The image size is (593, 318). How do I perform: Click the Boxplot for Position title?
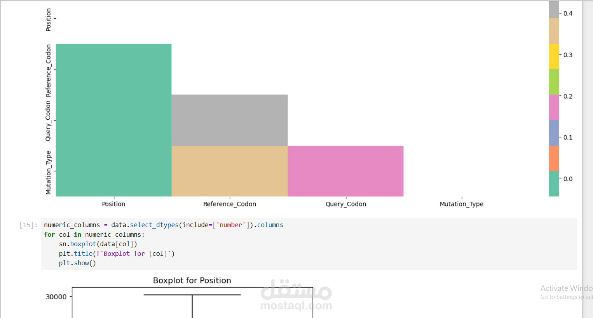[x=192, y=280]
